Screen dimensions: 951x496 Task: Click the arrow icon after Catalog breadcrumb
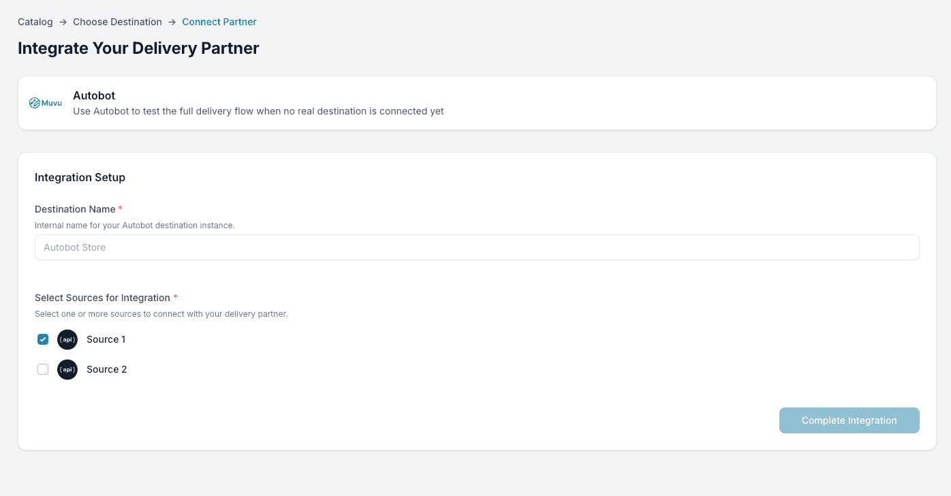62,21
